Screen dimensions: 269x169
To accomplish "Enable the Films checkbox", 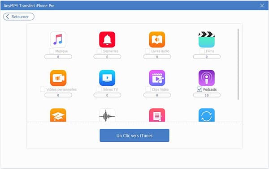I will click(202, 51).
